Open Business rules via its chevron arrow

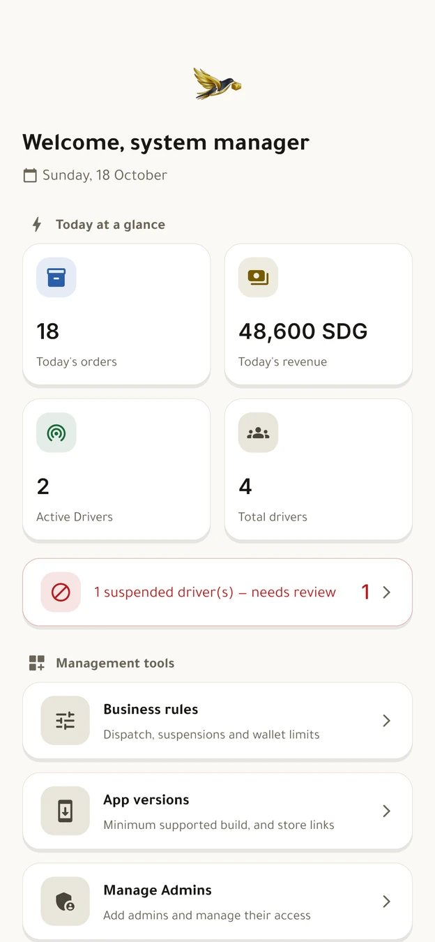pos(387,720)
